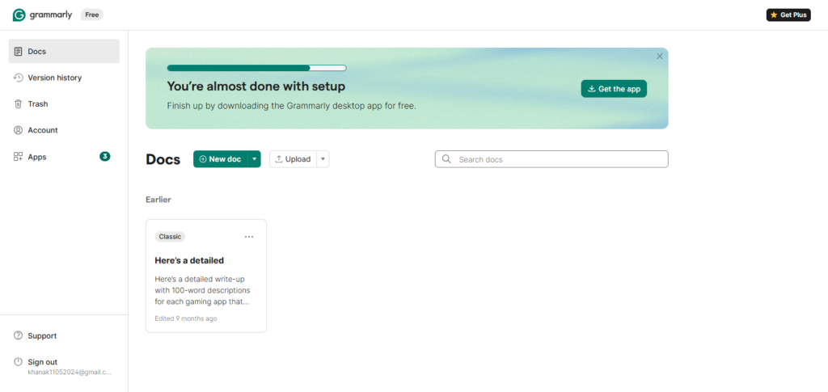The height and width of the screenshot is (392, 828).
Task: Open Apps in the sidebar
Action: tap(64, 157)
